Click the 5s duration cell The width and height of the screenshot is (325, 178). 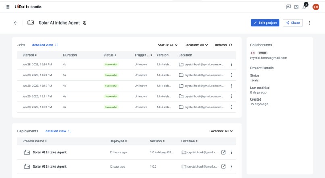tap(64, 75)
